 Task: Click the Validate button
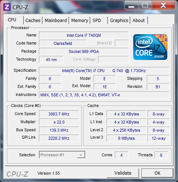(x=123, y=173)
